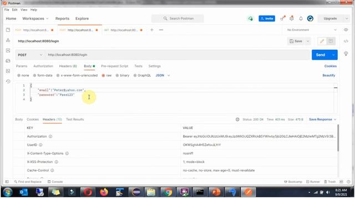Open the JSON format dropdown
355x199 pixels.
[x=163, y=75]
